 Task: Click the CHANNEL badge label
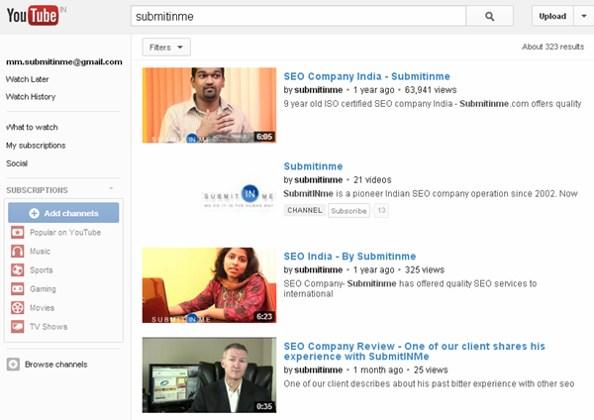point(305,210)
